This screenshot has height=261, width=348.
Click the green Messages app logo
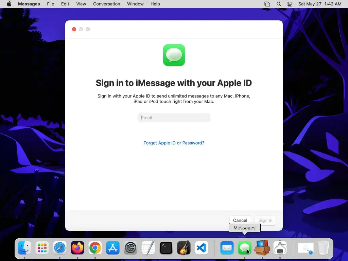click(x=174, y=55)
